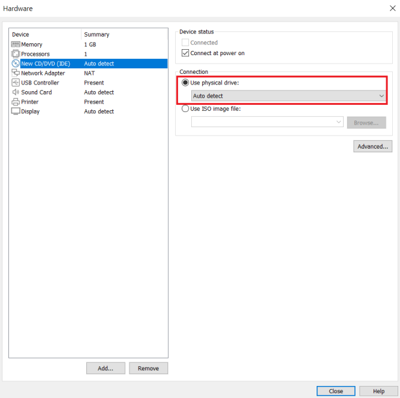Click USB Controller's Present summary
Image resolution: width=400 pixels, height=398 pixels.
click(94, 83)
